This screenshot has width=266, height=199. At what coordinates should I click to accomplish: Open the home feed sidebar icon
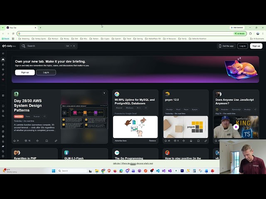point(3,60)
